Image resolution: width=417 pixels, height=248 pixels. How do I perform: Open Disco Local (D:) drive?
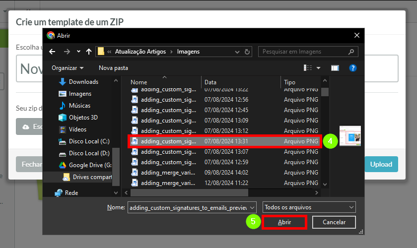[x=84, y=153]
